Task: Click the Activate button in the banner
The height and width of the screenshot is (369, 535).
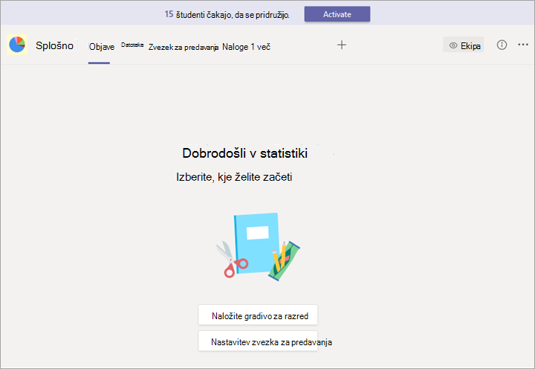Action: point(337,14)
